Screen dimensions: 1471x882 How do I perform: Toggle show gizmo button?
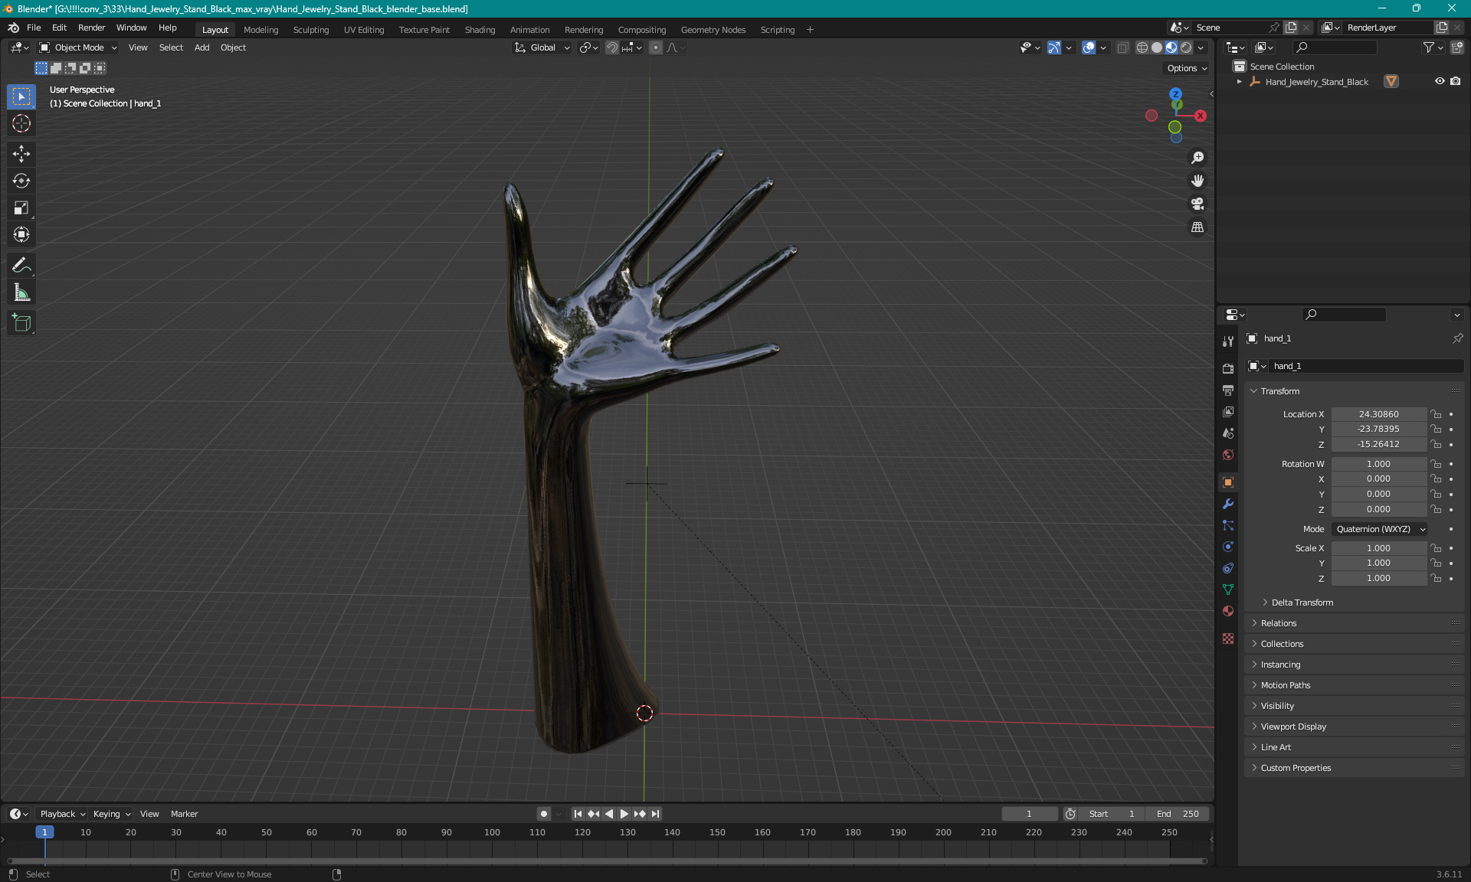[1054, 47]
